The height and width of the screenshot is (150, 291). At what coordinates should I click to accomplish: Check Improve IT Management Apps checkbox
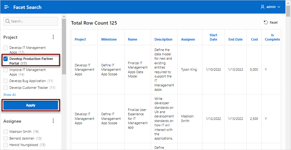(x=6, y=70)
